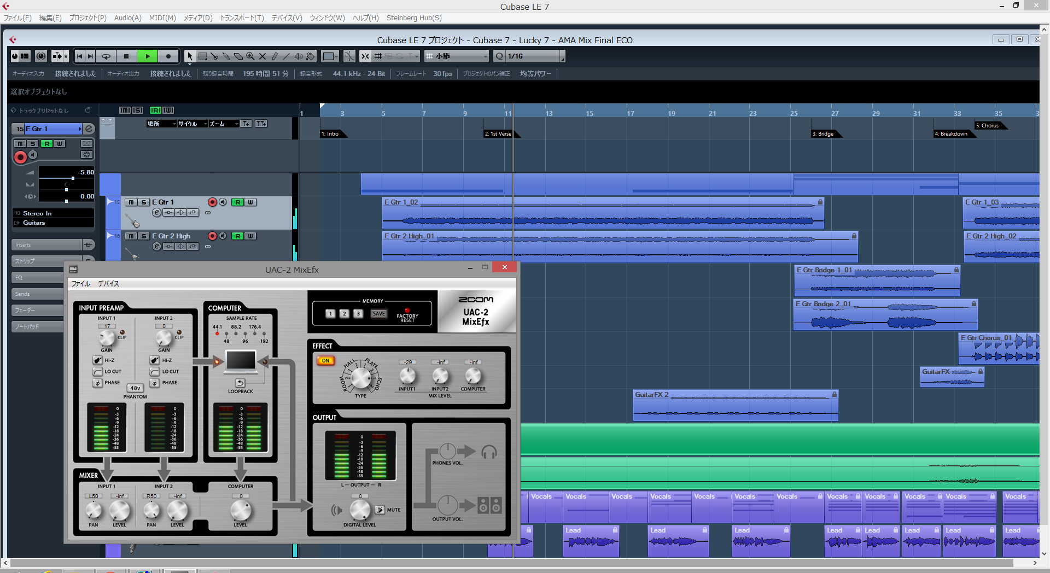Select the Draw pencil tool
Screen dimensions: 1050x573
275,56
